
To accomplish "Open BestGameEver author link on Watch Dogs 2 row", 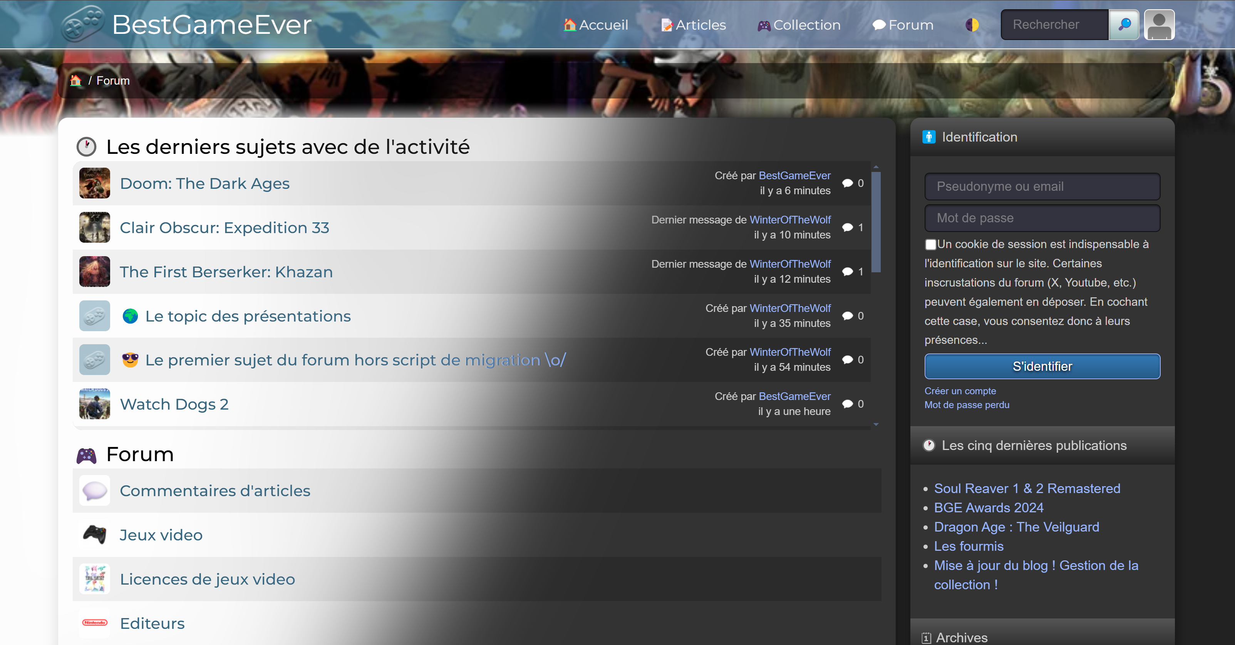I will (x=794, y=397).
